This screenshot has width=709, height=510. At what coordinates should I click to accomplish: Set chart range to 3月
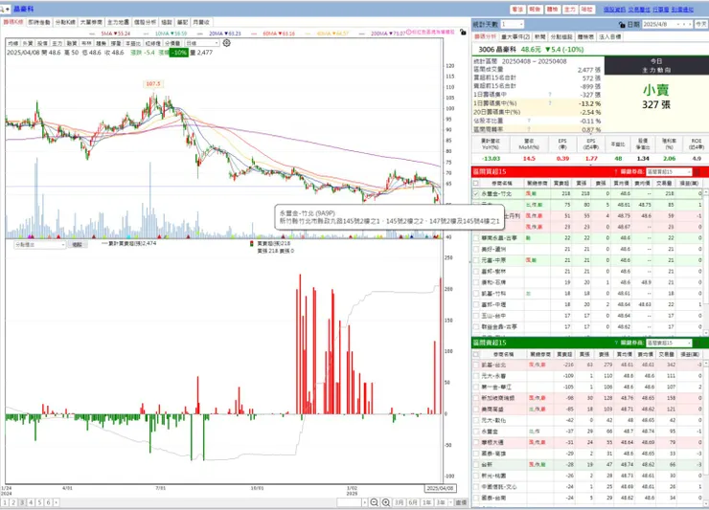point(399,502)
